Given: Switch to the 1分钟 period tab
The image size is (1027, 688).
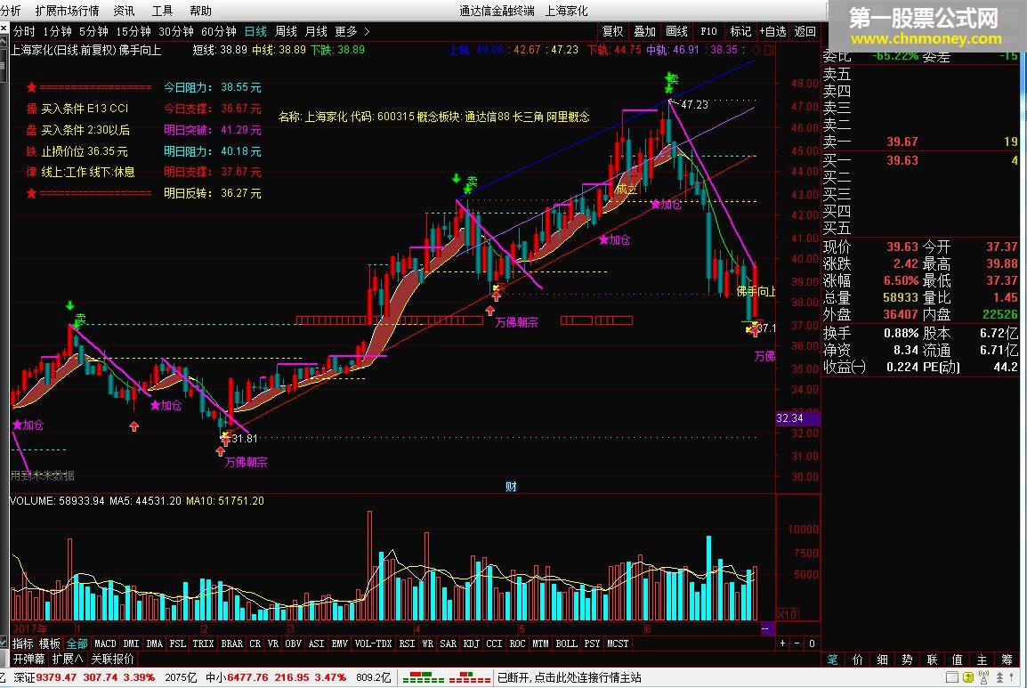Looking at the screenshot, I should (58, 31).
